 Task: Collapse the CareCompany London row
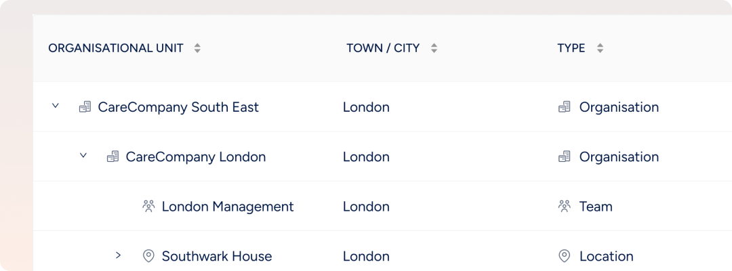(x=83, y=156)
